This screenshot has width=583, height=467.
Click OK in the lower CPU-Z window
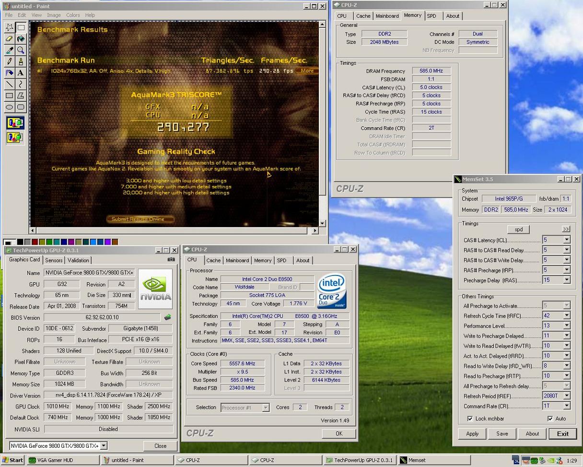[x=339, y=433]
